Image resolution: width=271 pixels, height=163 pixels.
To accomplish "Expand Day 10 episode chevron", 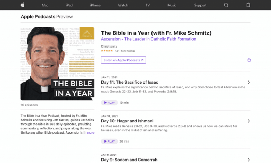I will coord(249,121).
